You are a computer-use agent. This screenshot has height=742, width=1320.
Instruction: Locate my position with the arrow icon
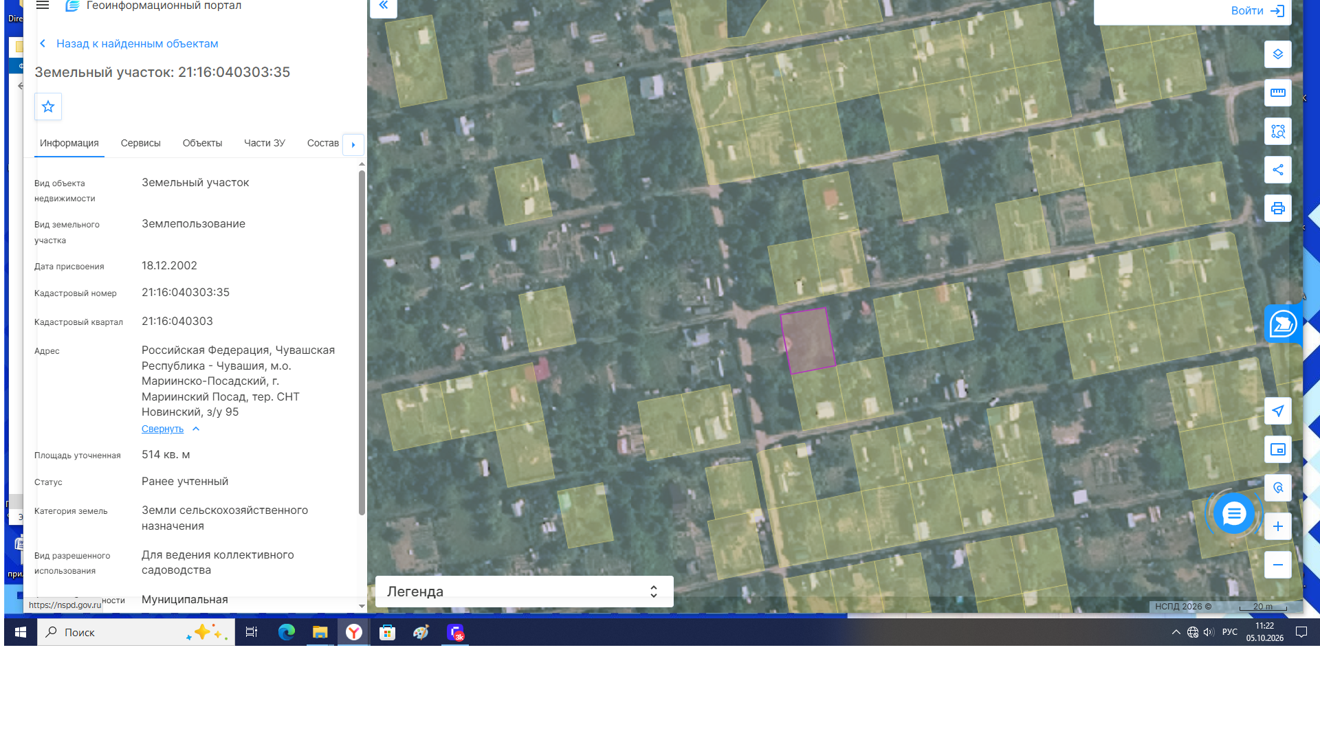click(1277, 411)
